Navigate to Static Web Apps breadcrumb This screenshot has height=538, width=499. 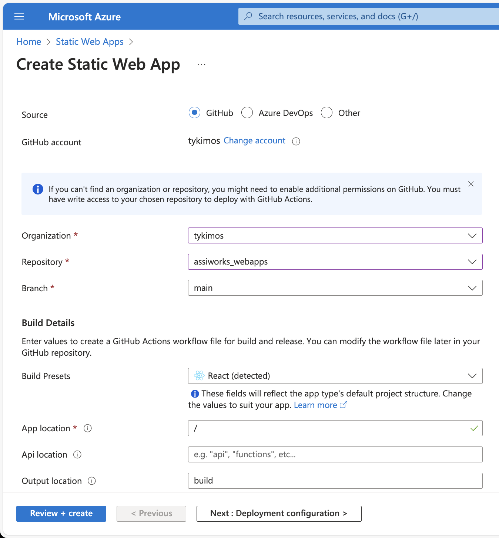click(90, 42)
